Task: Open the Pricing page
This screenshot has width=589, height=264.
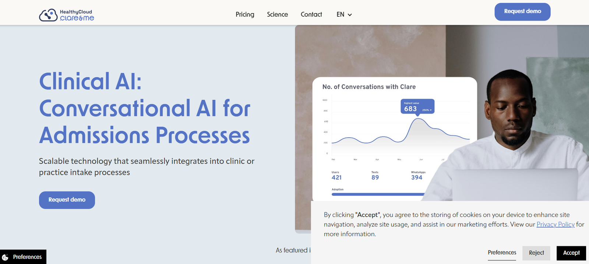Action: click(x=245, y=14)
